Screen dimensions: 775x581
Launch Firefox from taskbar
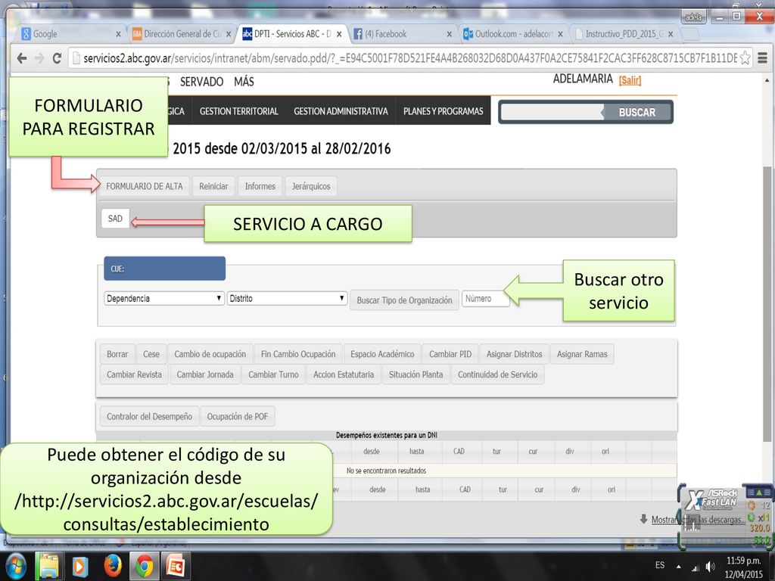tap(113, 566)
